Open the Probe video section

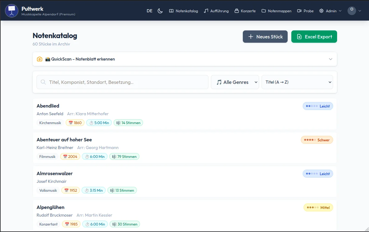click(305, 11)
